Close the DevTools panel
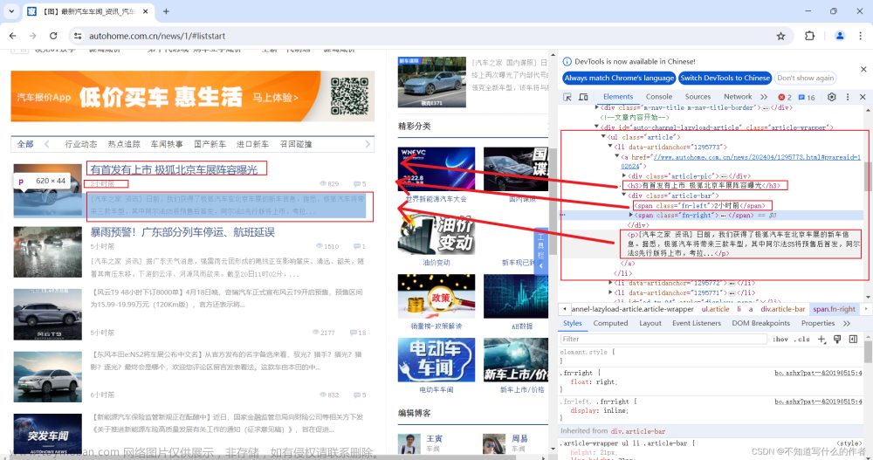The height and width of the screenshot is (460, 873). (863, 97)
